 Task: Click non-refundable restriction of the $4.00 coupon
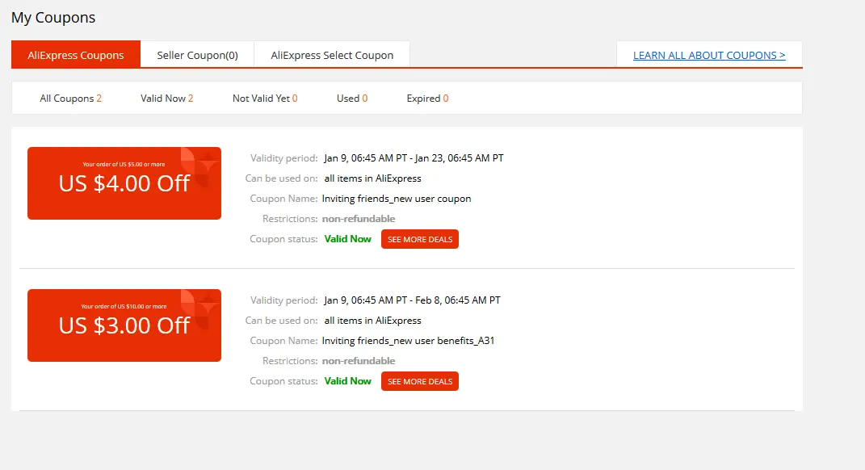point(359,219)
